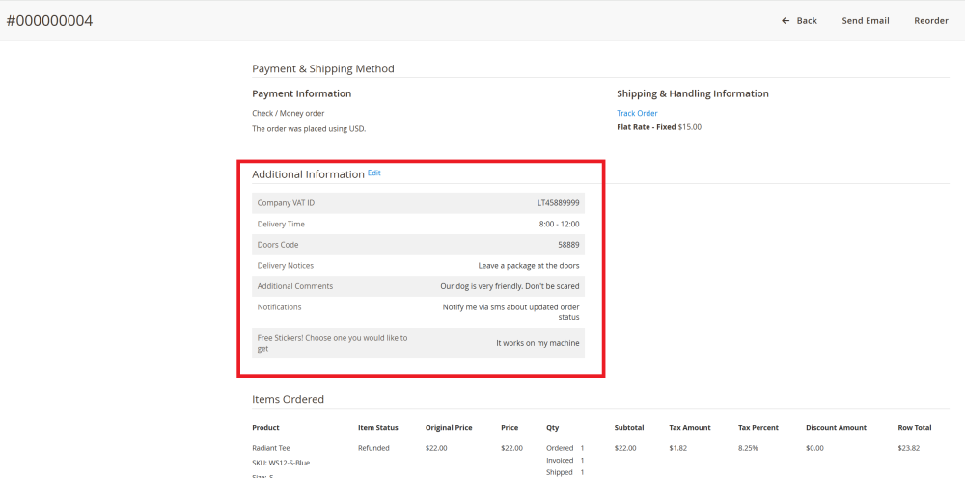This screenshot has width=965, height=478.
Task: Click the Row Total column header
Action: (915, 428)
